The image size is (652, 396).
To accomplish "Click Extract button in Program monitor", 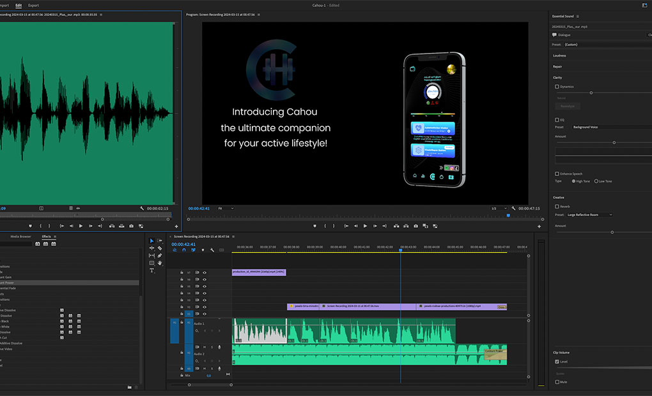I will (406, 226).
